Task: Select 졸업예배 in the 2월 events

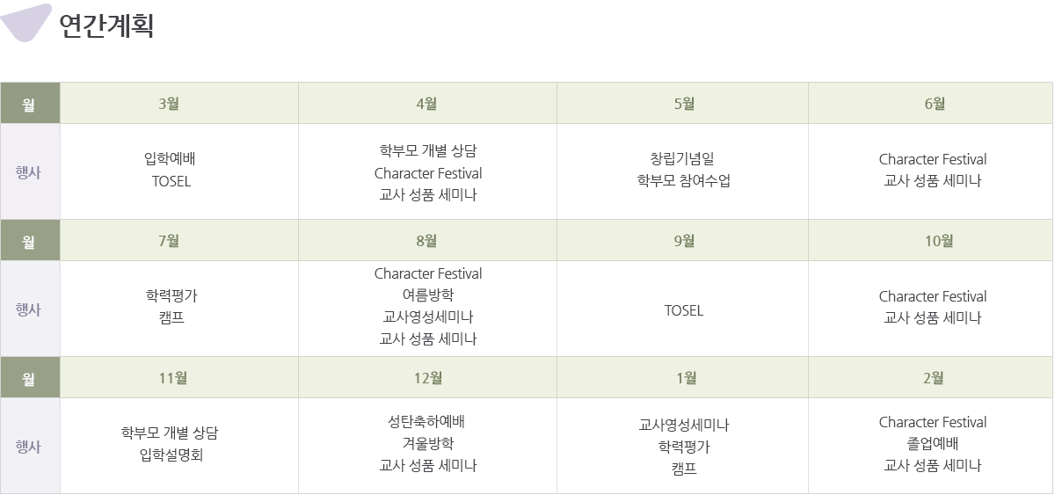Action: pos(933,443)
